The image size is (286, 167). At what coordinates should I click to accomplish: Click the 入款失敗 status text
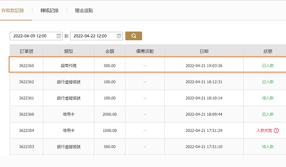coord(264,130)
